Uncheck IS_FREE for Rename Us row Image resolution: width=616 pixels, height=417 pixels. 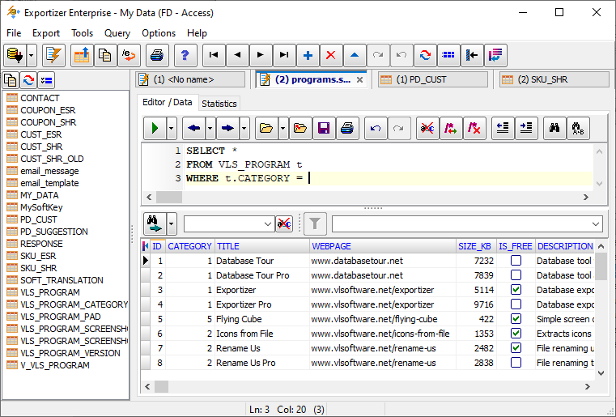click(x=516, y=348)
